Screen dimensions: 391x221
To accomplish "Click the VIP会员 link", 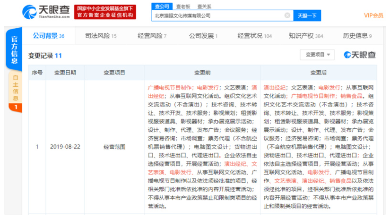I will coord(373,16).
